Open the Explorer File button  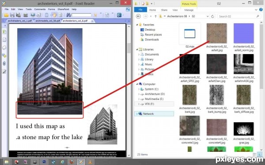(140, 10)
